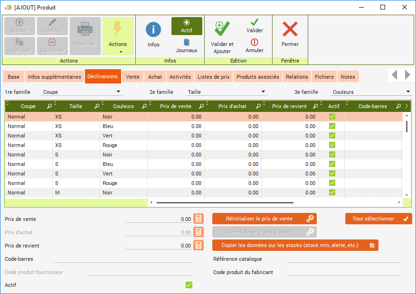Toggle the Actif checkbox at form bottom
Screen dimensions: 416x294
coord(189,285)
